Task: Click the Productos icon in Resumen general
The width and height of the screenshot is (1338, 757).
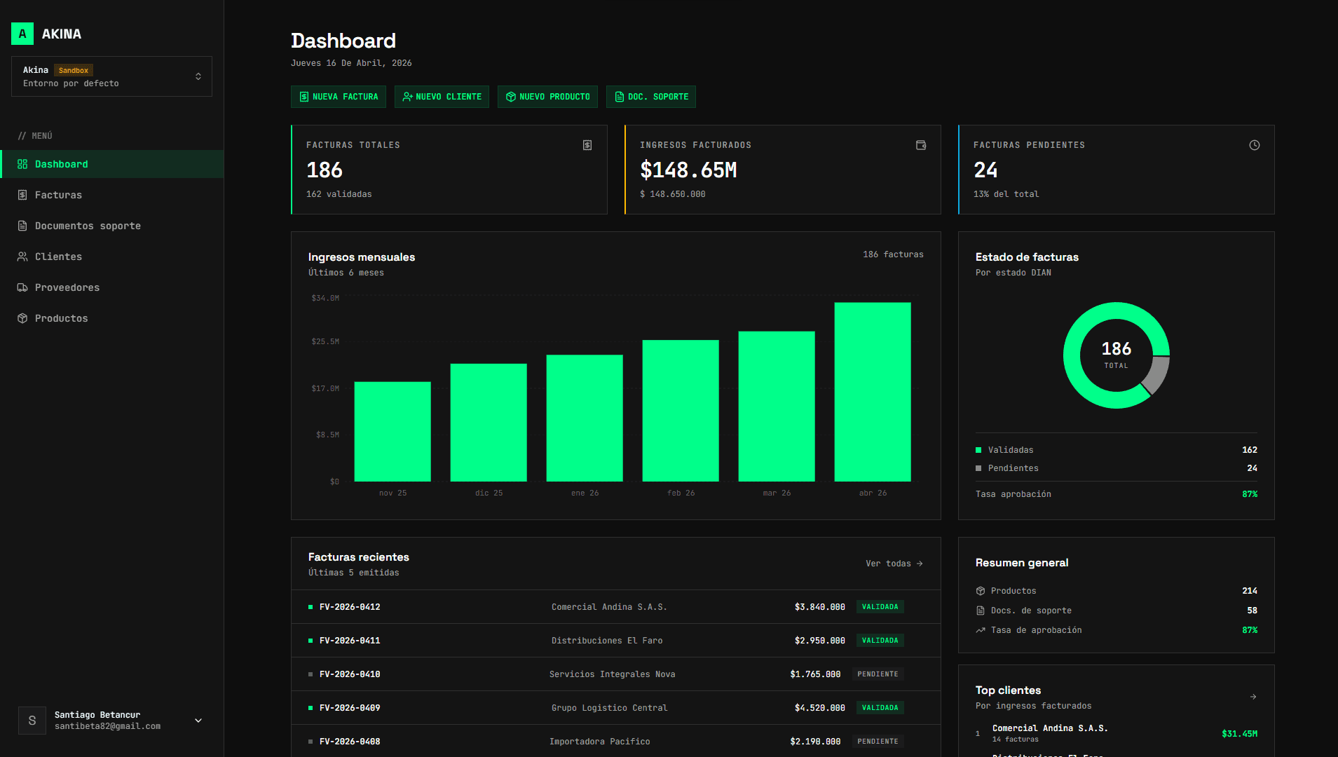Action: [981, 591]
